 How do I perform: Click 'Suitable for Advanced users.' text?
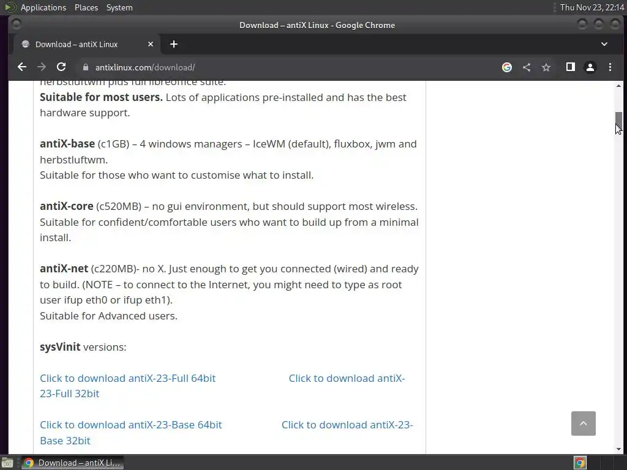click(x=108, y=316)
